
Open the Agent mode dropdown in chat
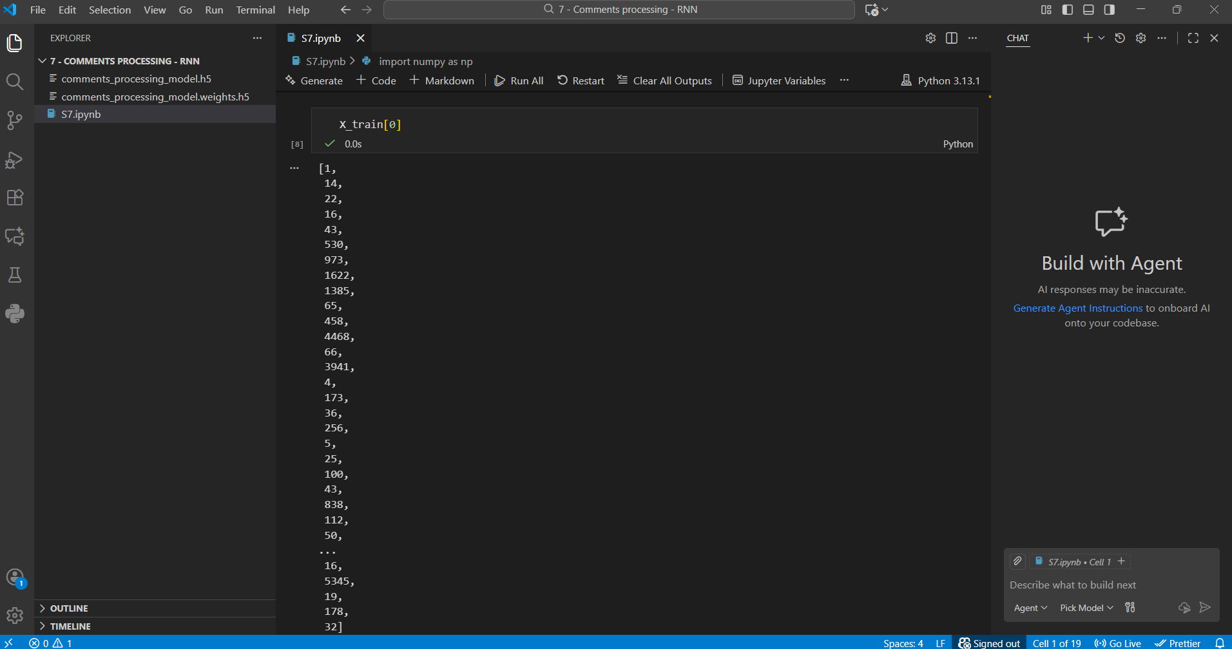(1030, 608)
